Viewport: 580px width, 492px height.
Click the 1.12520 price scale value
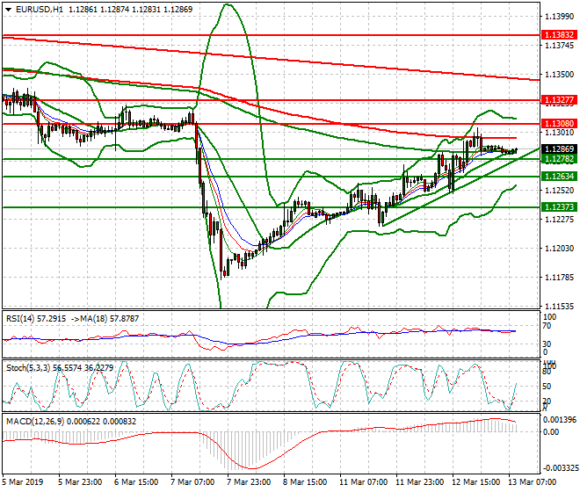tap(560, 190)
